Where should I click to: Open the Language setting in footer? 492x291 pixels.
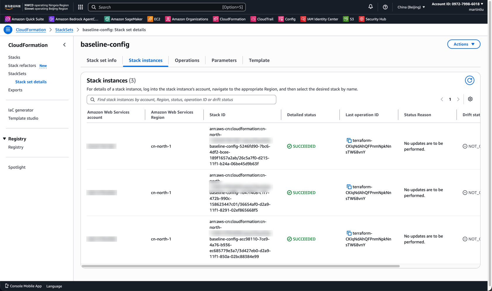[54, 286]
